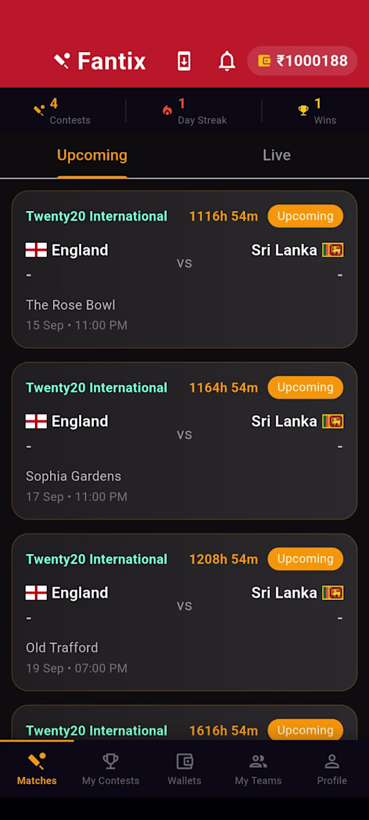Open The Rose Bowl match card
This screenshot has height=820, width=369.
point(185,269)
